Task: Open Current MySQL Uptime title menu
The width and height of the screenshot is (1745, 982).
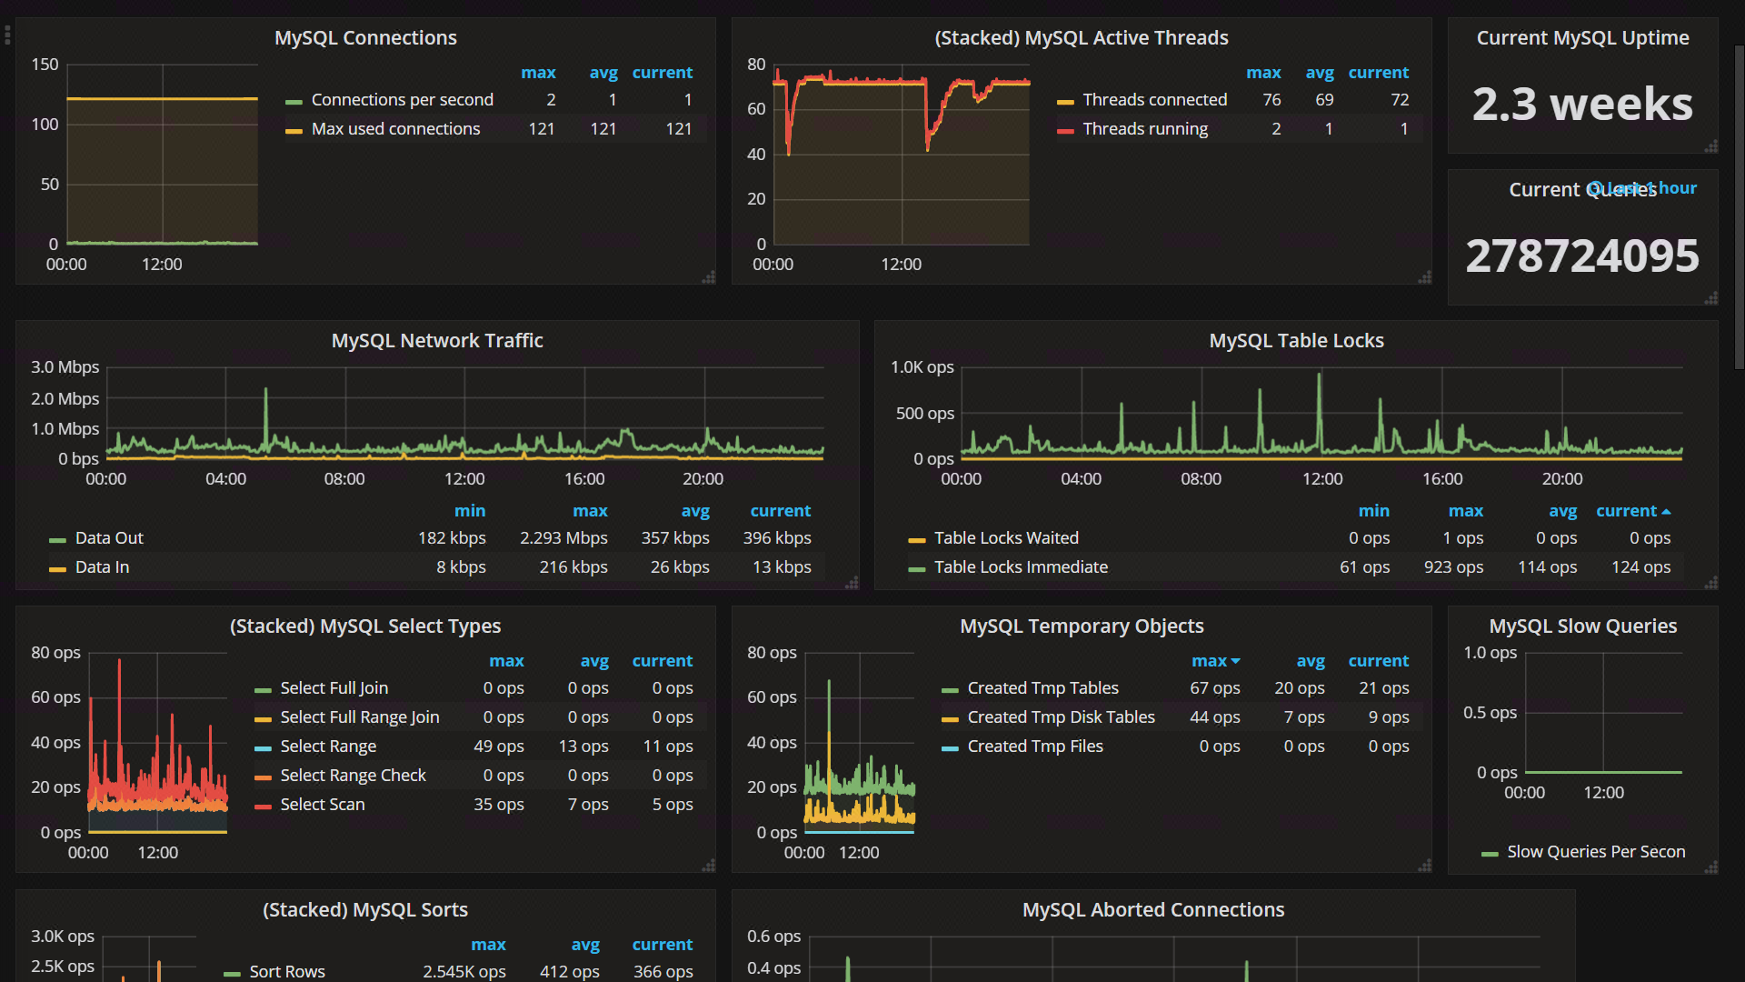Action: (1582, 38)
